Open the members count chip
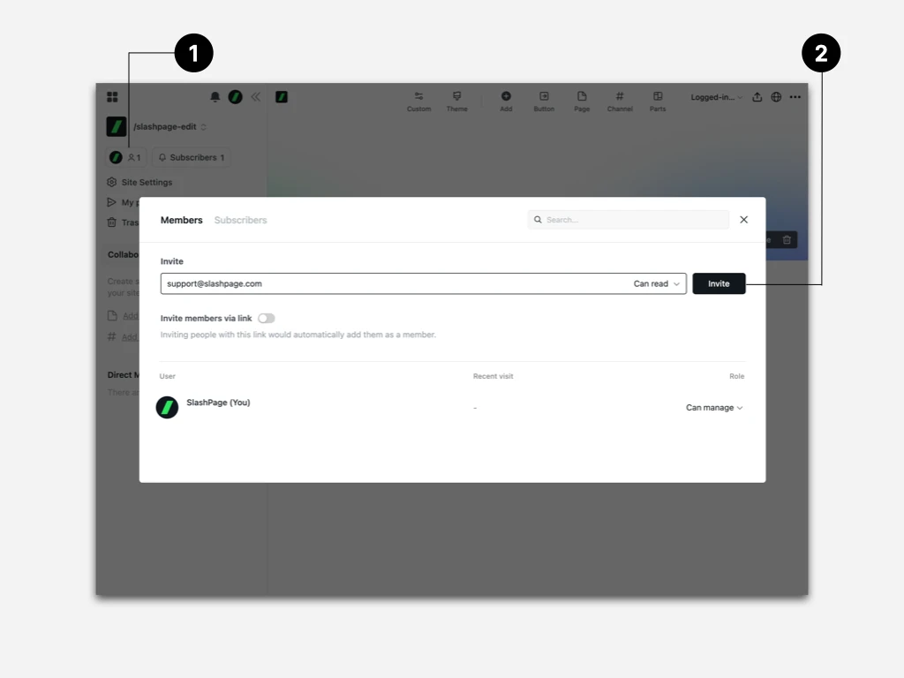904x678 pixels. click(x=127, y=157)
